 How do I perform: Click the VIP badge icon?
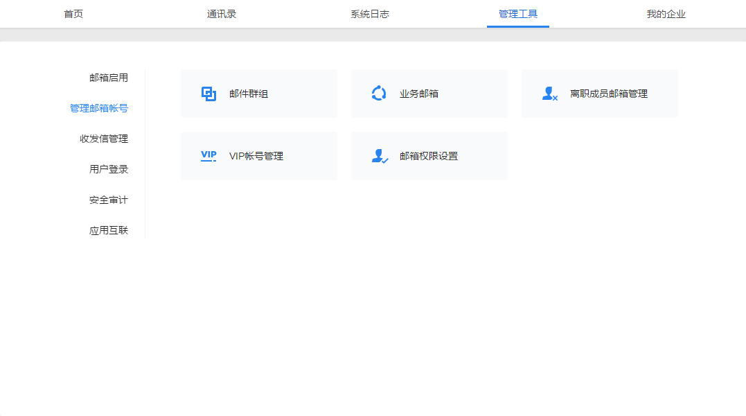pyautogui.click(x=208, y=155)
